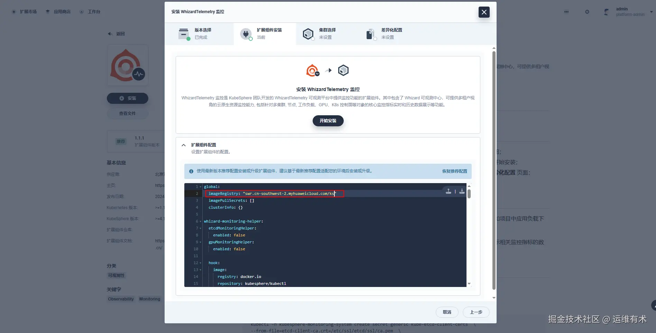
Task: Click the 取消 button
Action: coord(447,312)
